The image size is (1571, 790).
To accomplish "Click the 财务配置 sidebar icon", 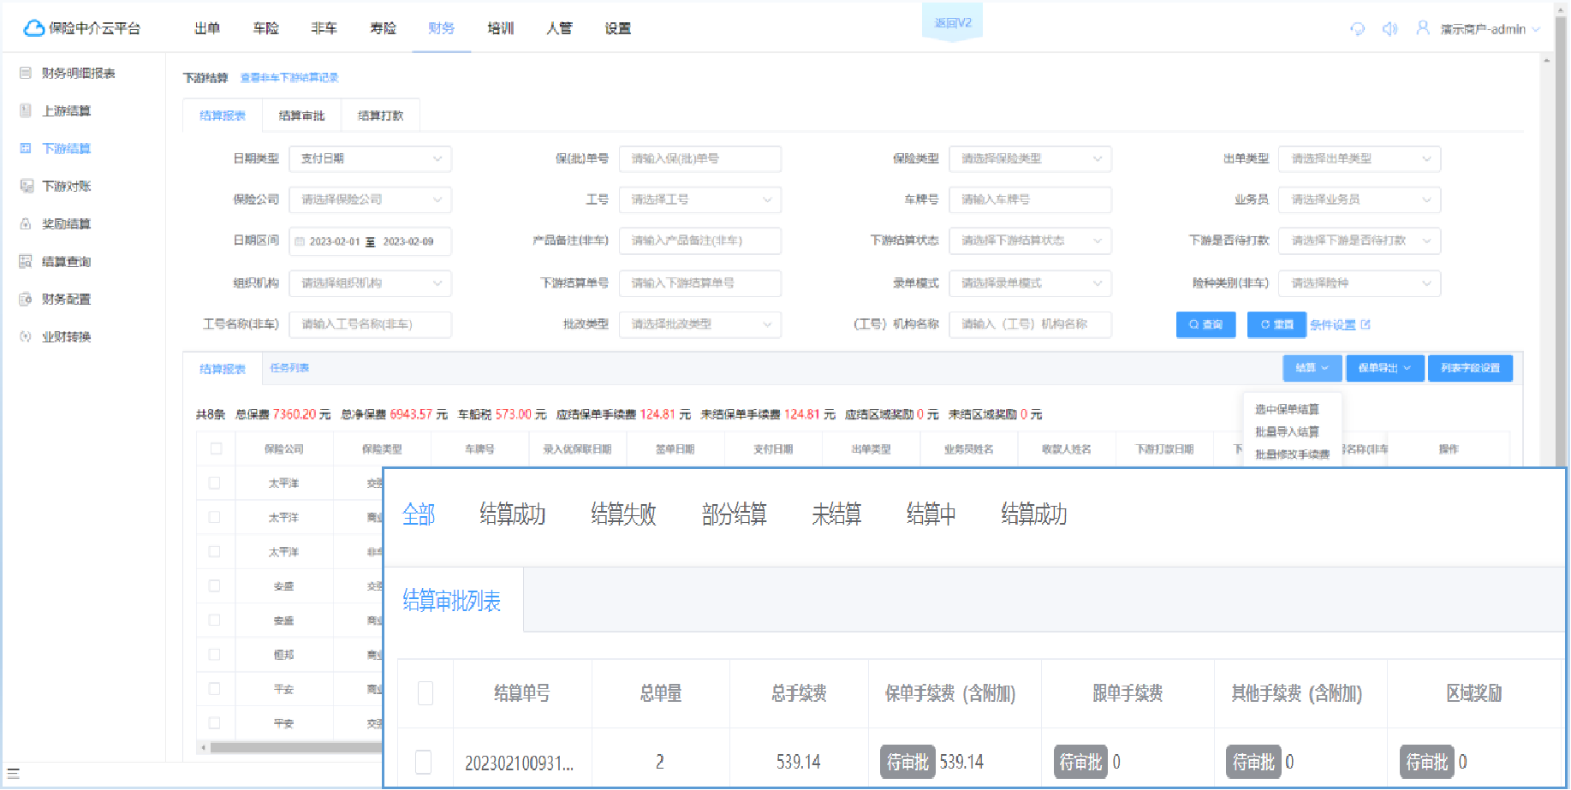I will tap(26, 299).
